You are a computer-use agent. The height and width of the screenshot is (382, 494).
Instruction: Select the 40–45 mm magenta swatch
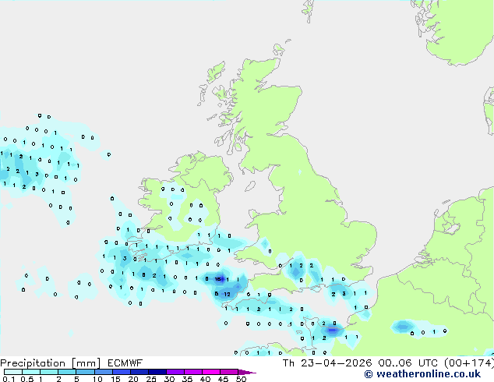coord(211,372)
